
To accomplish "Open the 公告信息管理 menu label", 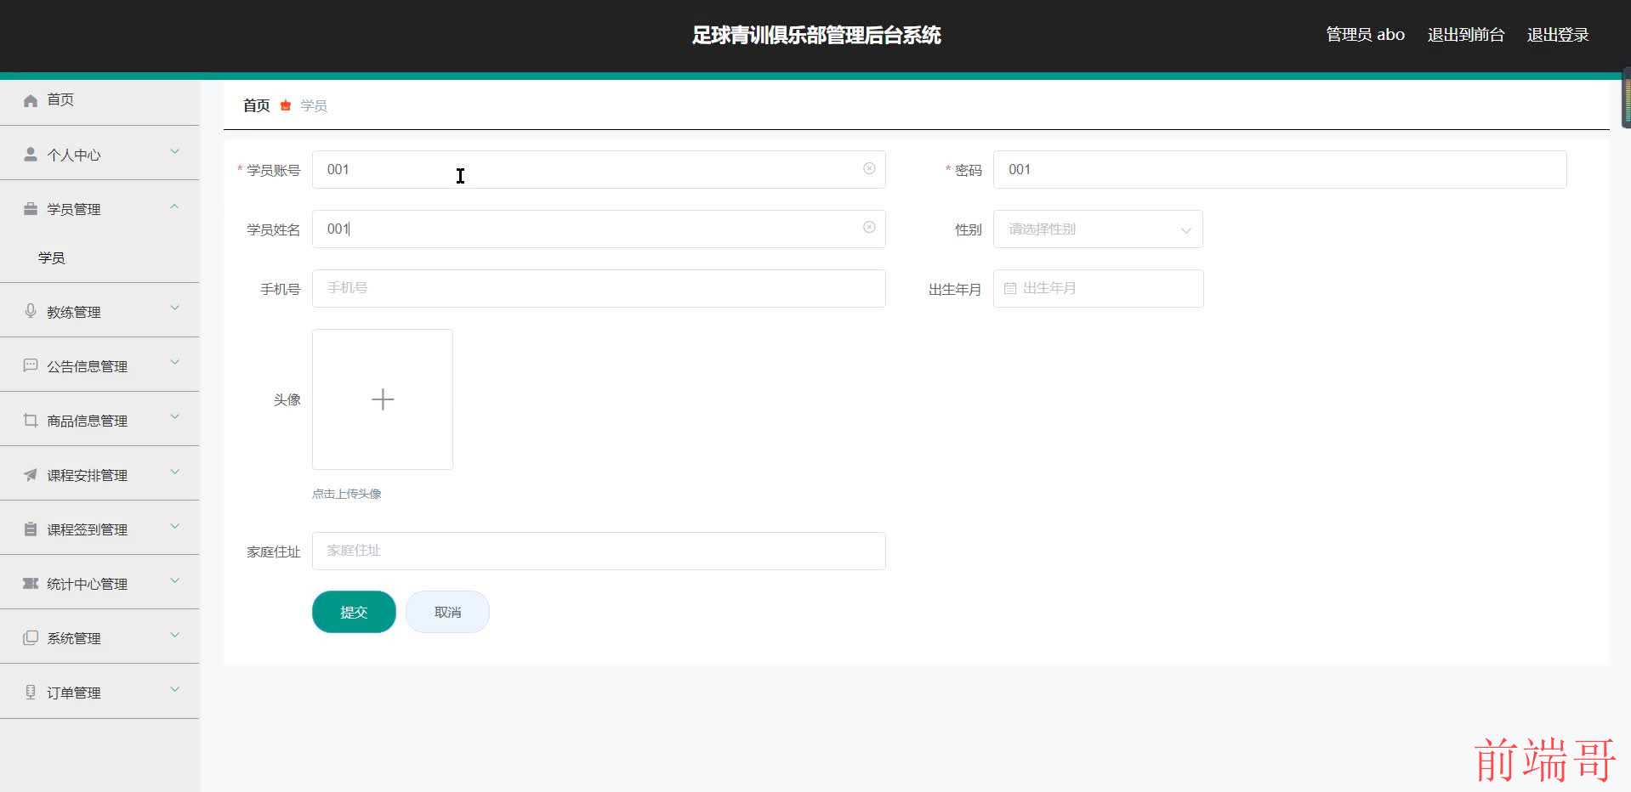I will coord(87,366).
